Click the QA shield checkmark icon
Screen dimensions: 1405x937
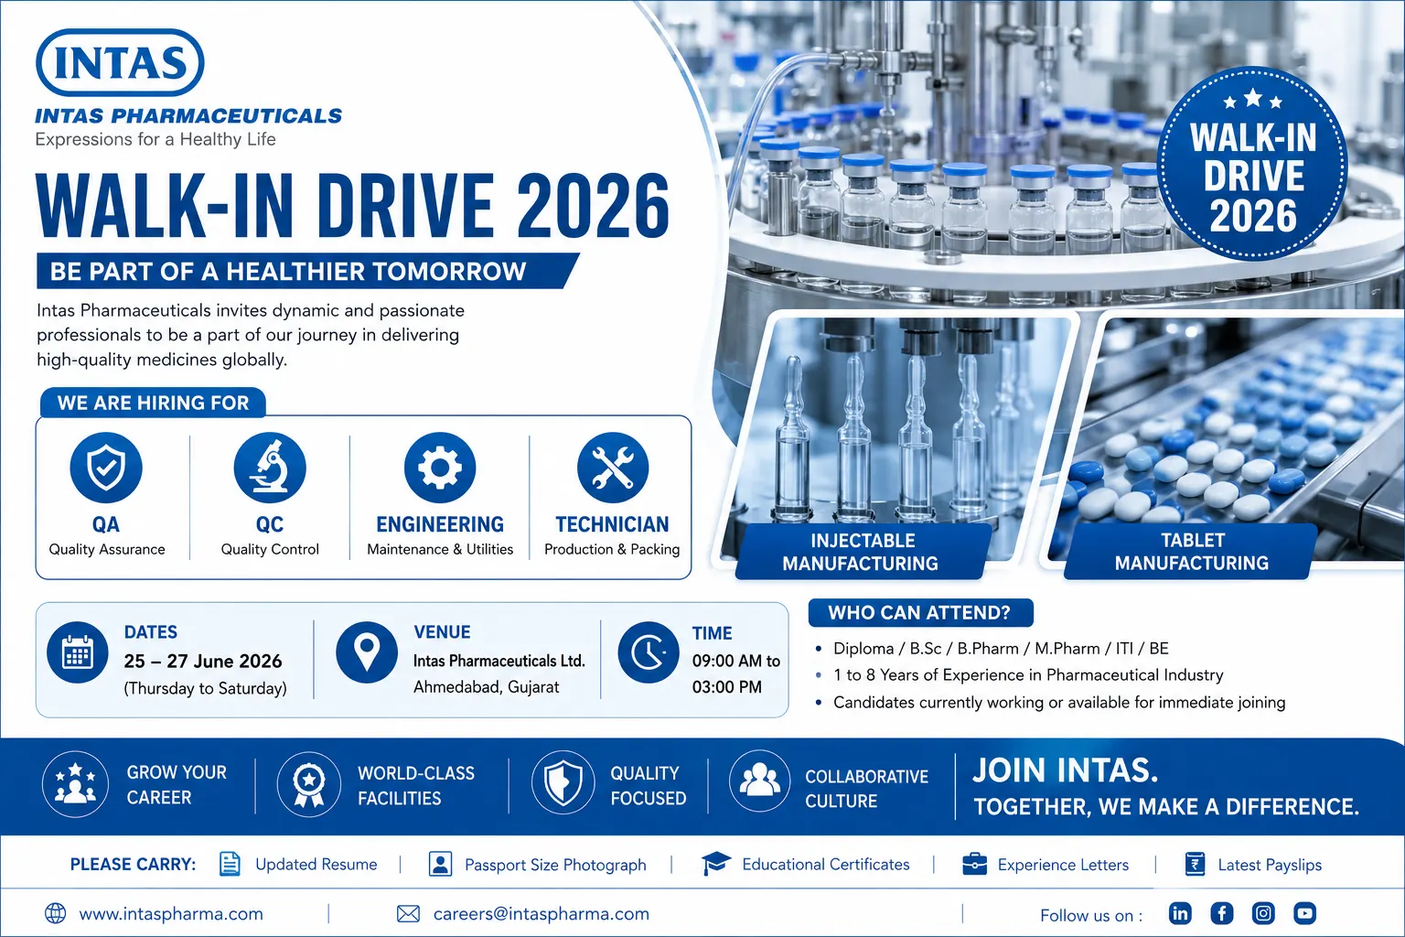(x=106, y=468)
